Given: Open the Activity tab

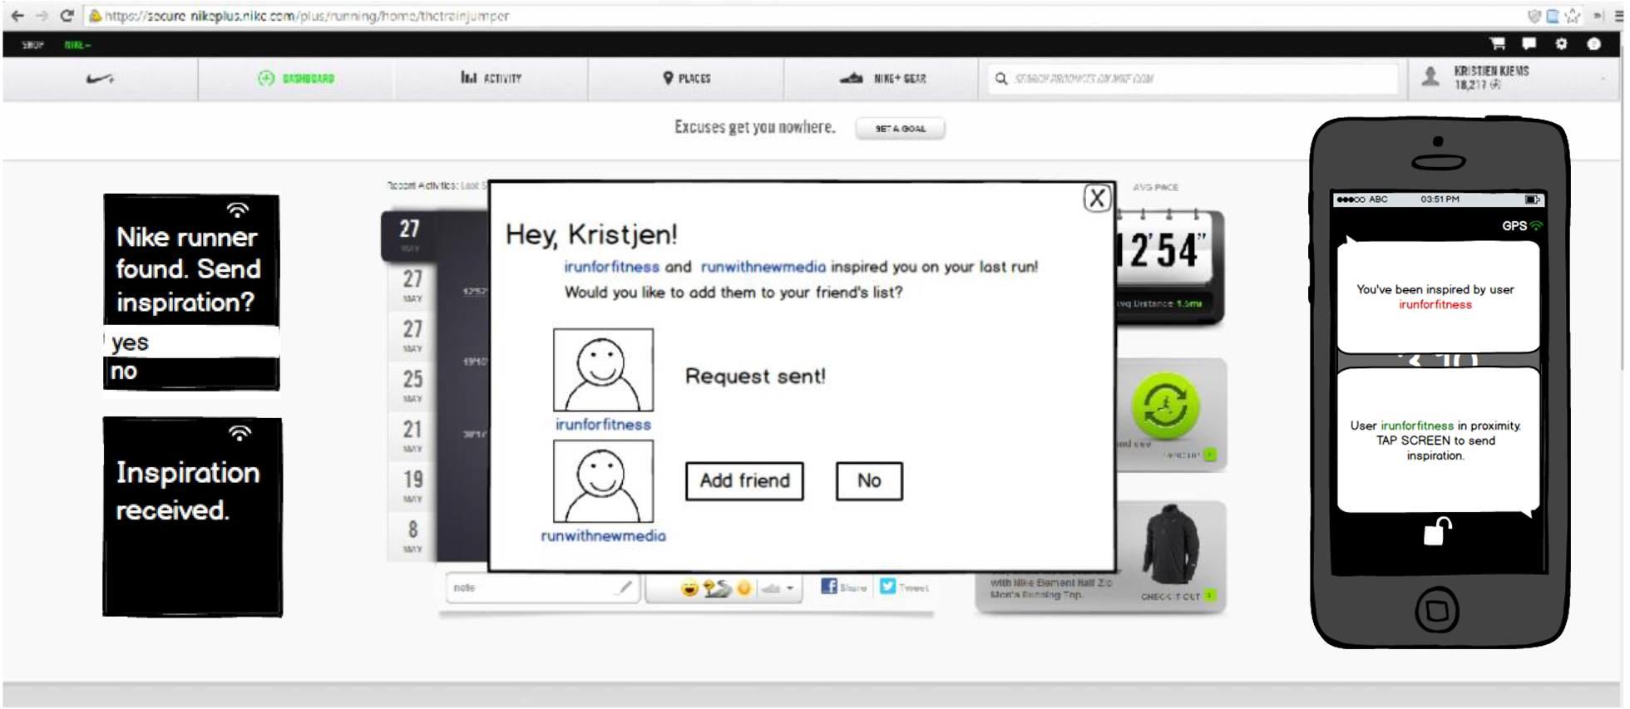Looking at the screenshot, I should (491, 78).
